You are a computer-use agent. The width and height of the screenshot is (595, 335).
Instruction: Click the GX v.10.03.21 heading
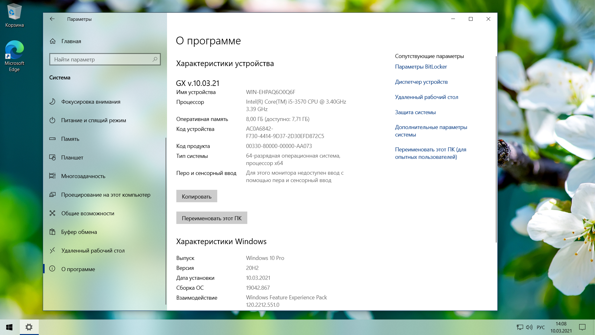coord(198,83)
